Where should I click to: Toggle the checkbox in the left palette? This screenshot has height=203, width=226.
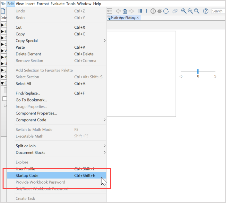coord(4,98)
